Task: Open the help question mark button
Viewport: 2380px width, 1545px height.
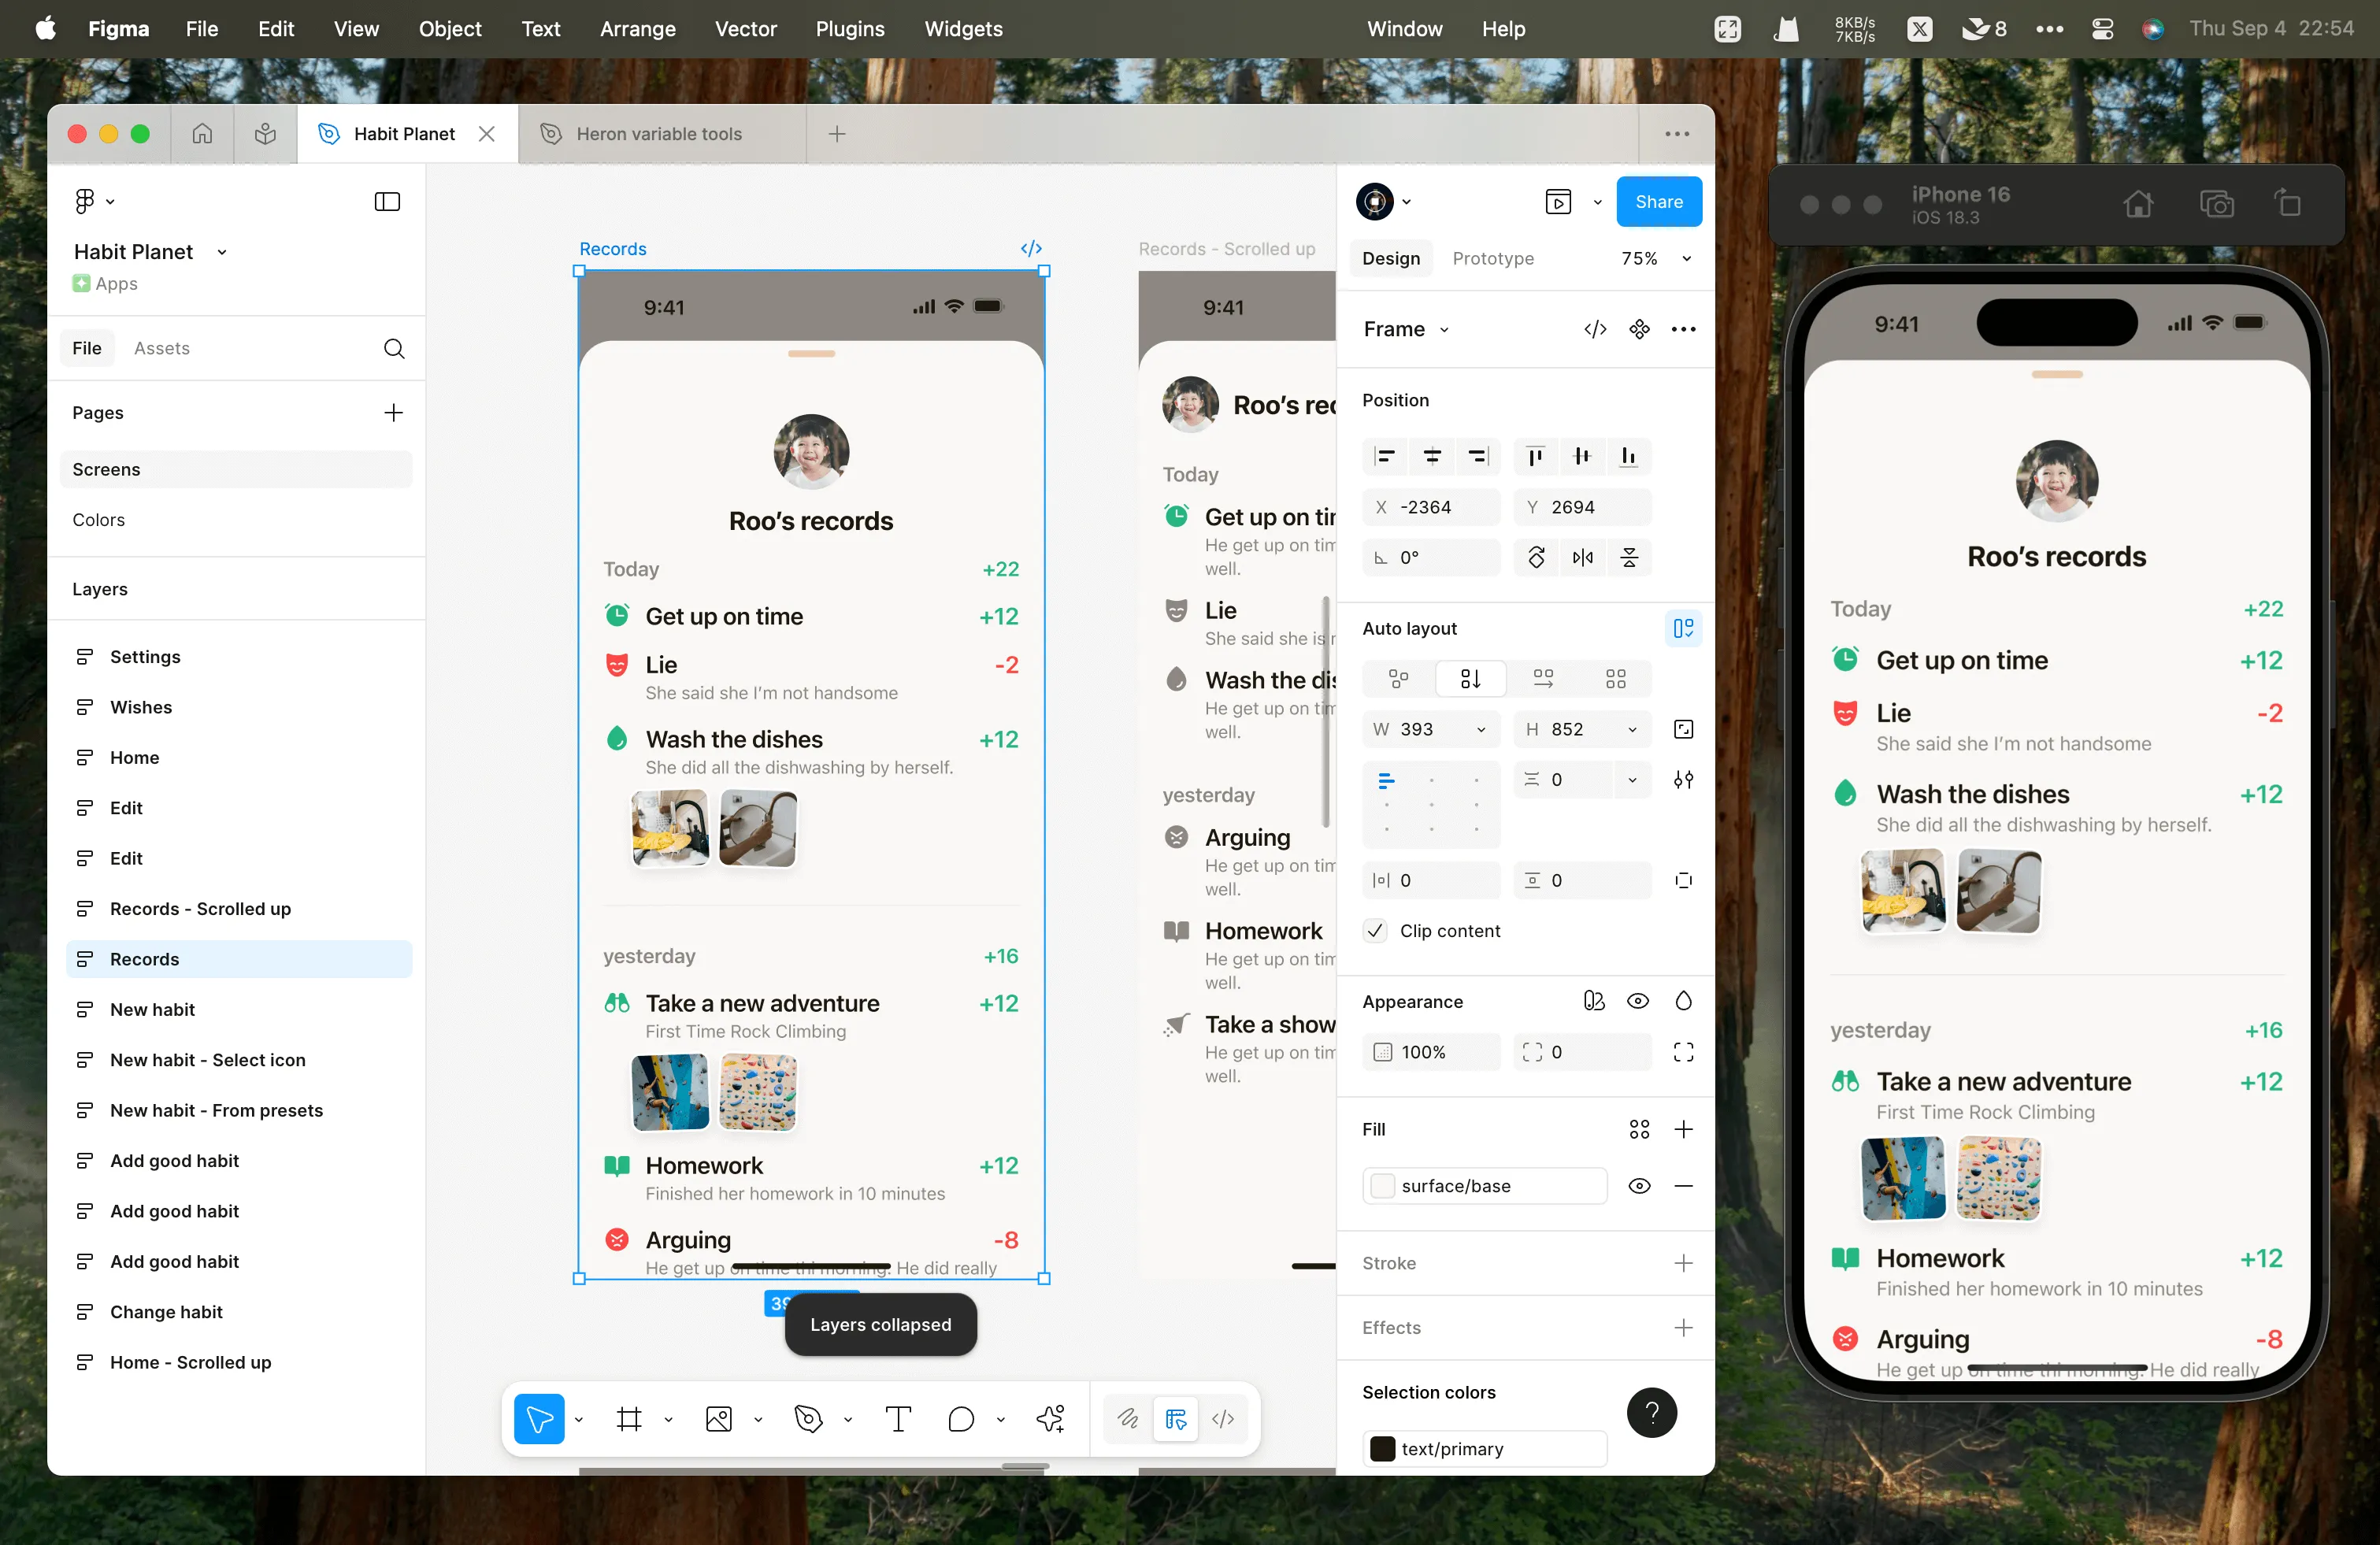Action: [x=1651, y=1412]
